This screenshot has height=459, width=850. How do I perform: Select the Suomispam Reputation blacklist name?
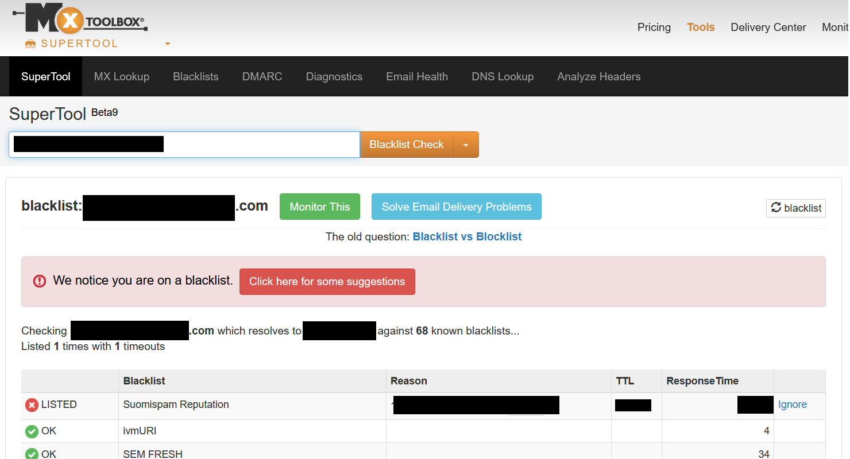tap(176, 404)
